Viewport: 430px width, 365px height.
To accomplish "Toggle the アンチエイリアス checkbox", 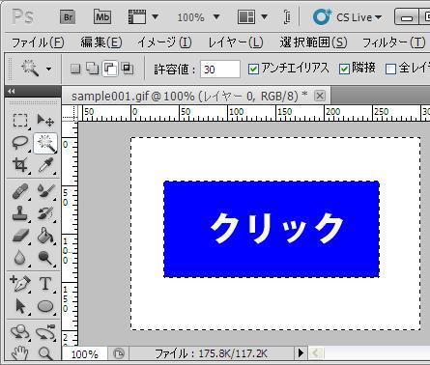I will pos(253,69).
